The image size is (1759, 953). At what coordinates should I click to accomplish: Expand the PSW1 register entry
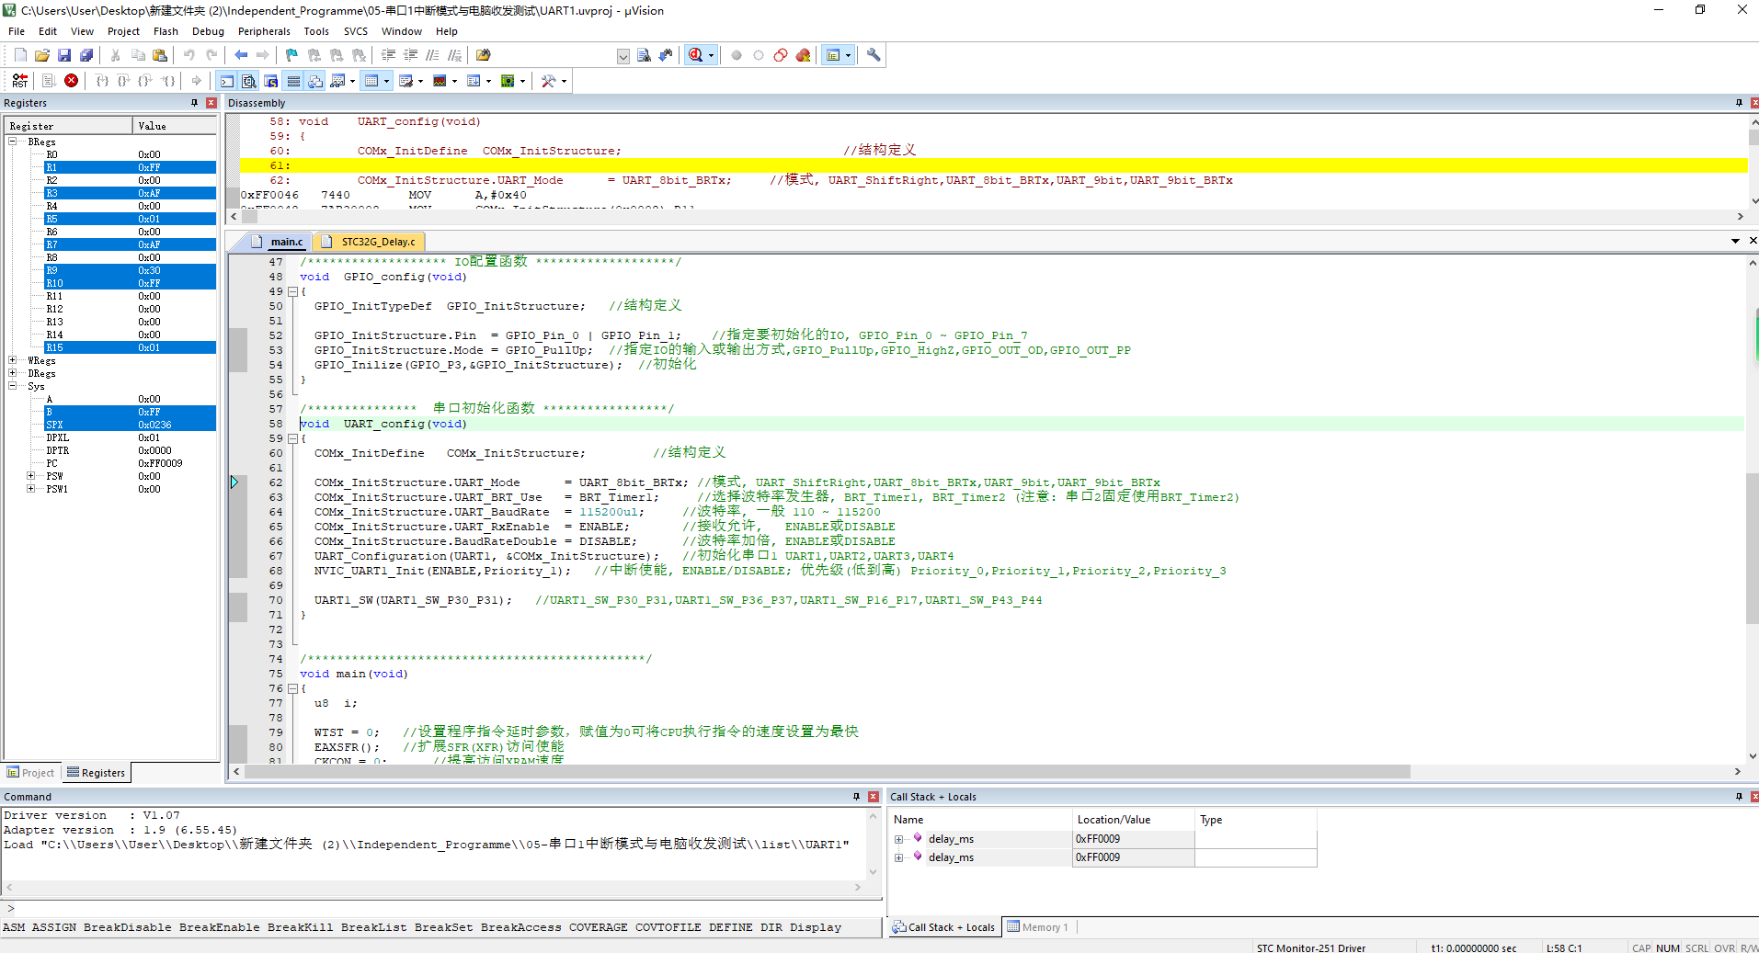(31, 489)
